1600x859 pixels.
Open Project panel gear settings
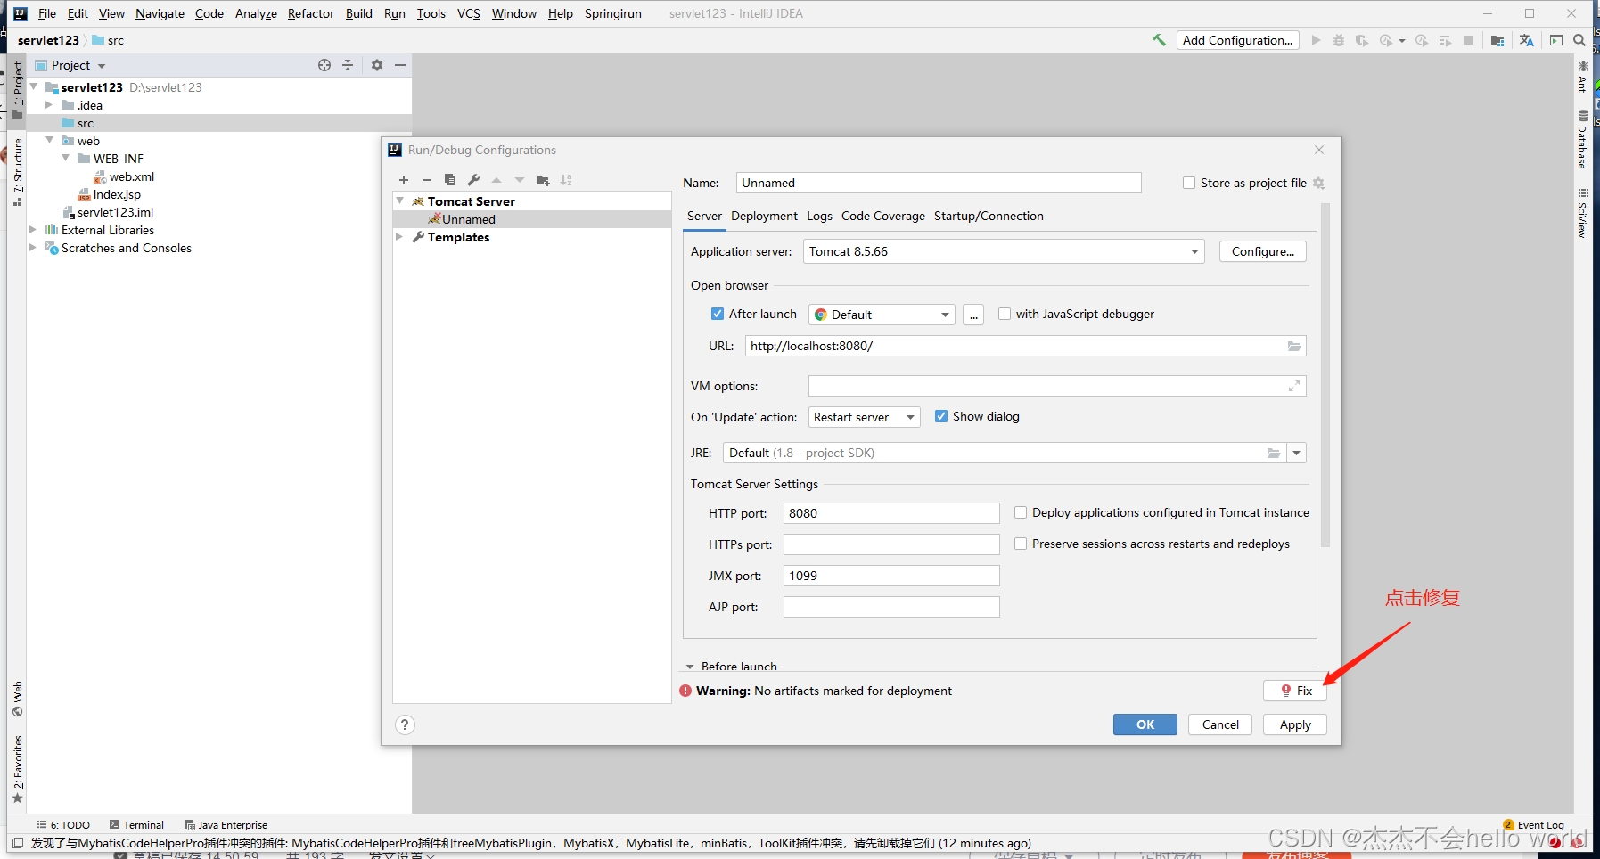(x=377, y=65)
